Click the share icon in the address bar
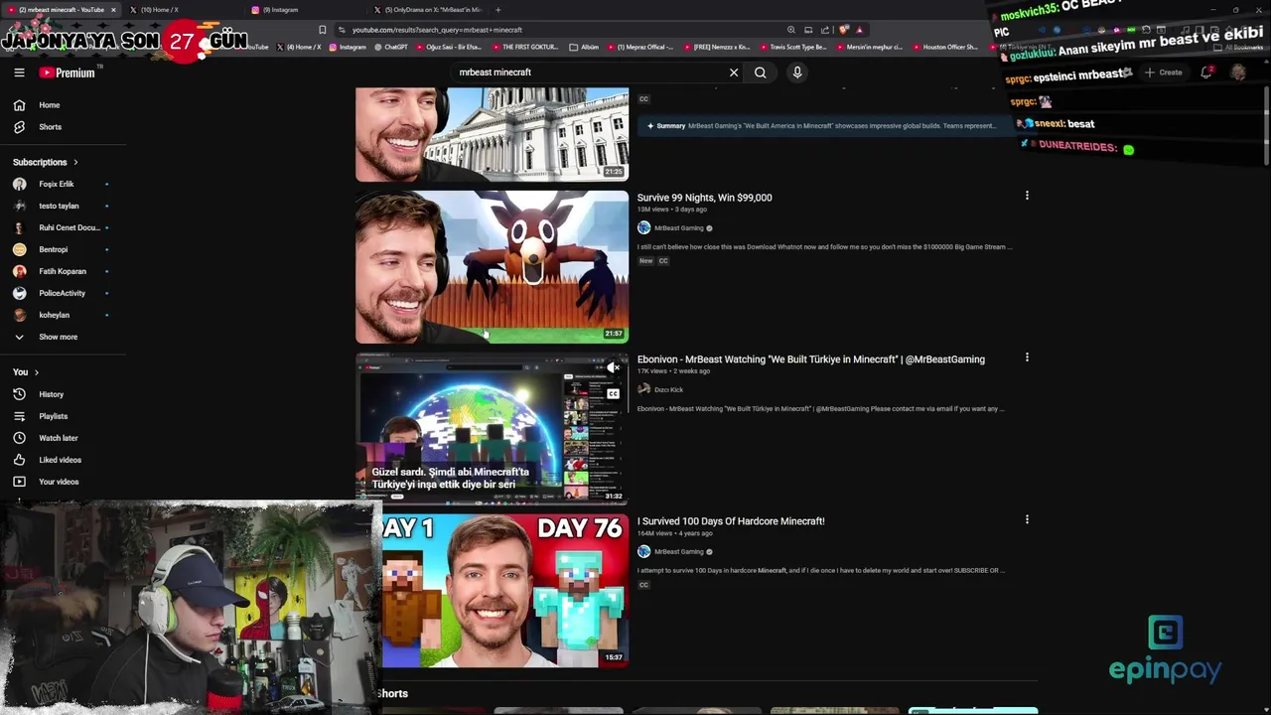1271x715 pixels. (824, 30)
